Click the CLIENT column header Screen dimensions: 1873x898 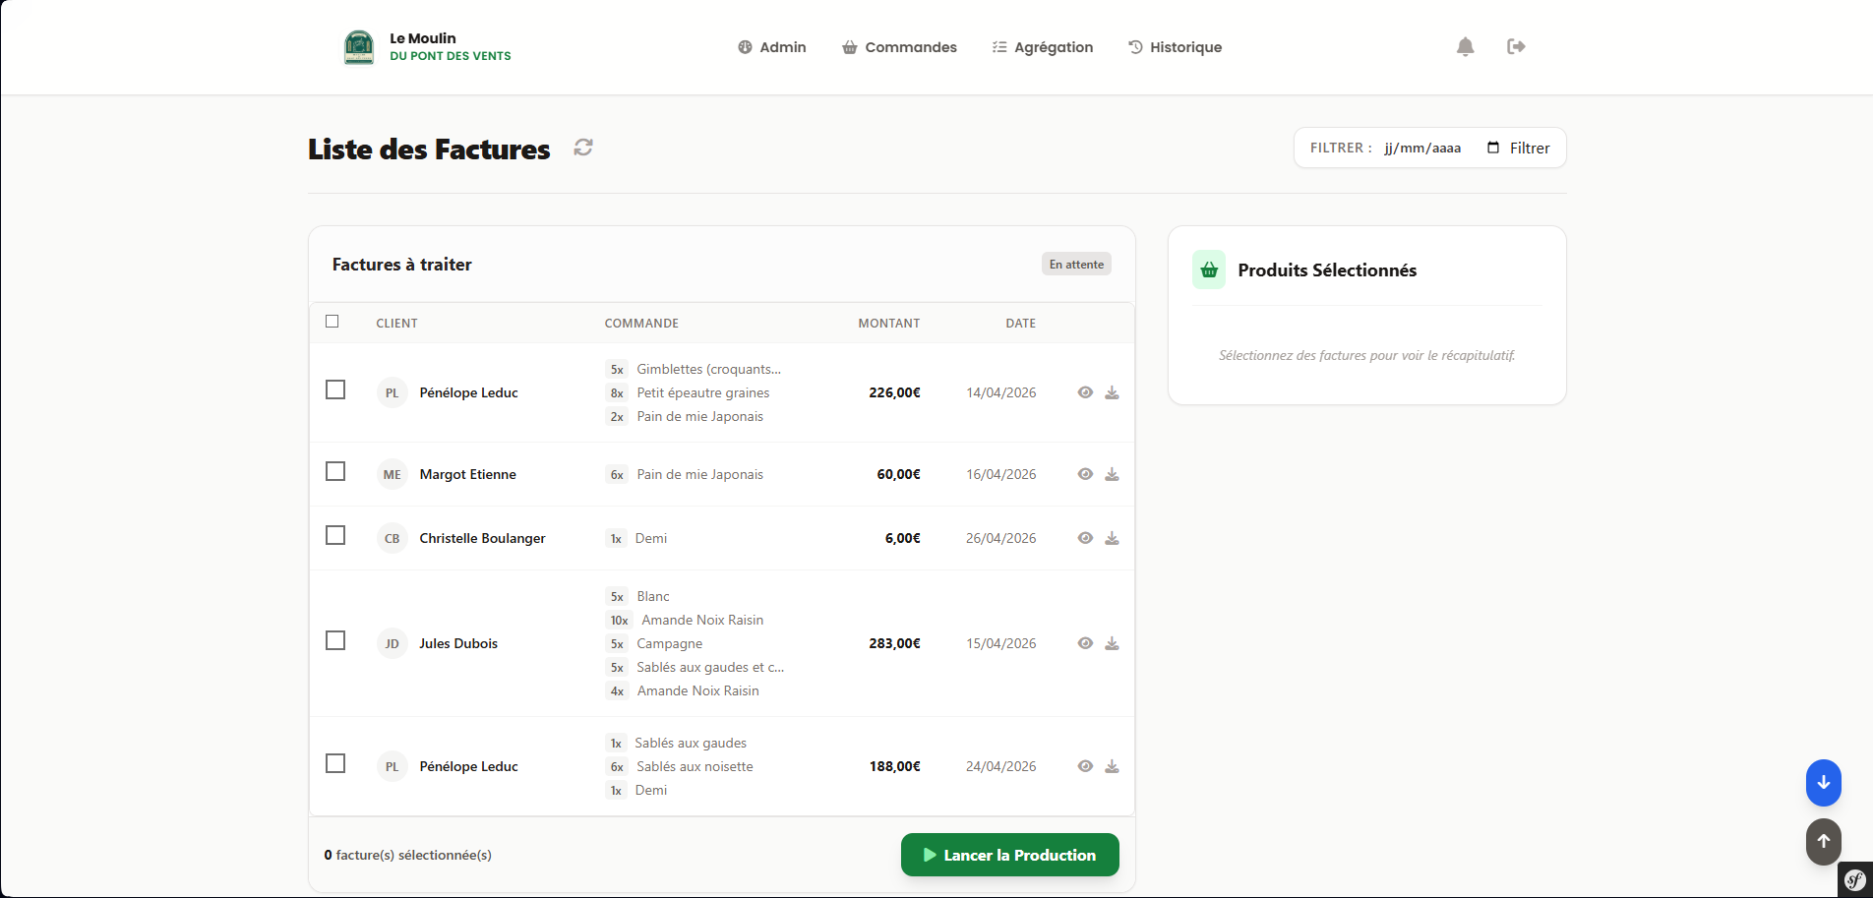coord(396,323)
